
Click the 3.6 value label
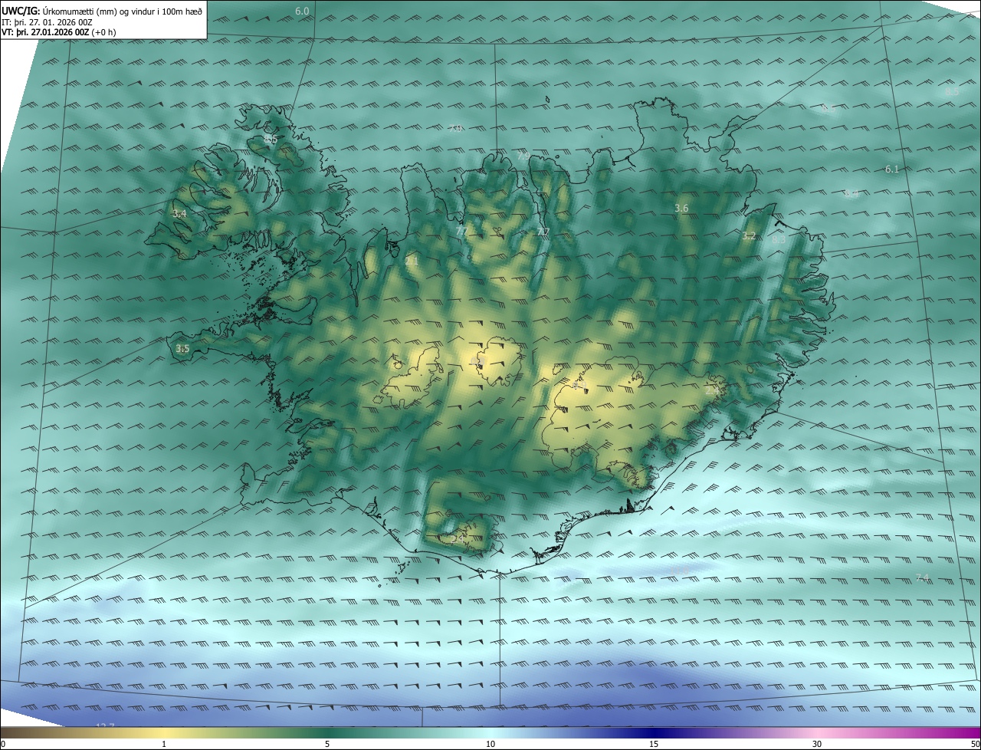pyautogui.click(x=681, y=209)
